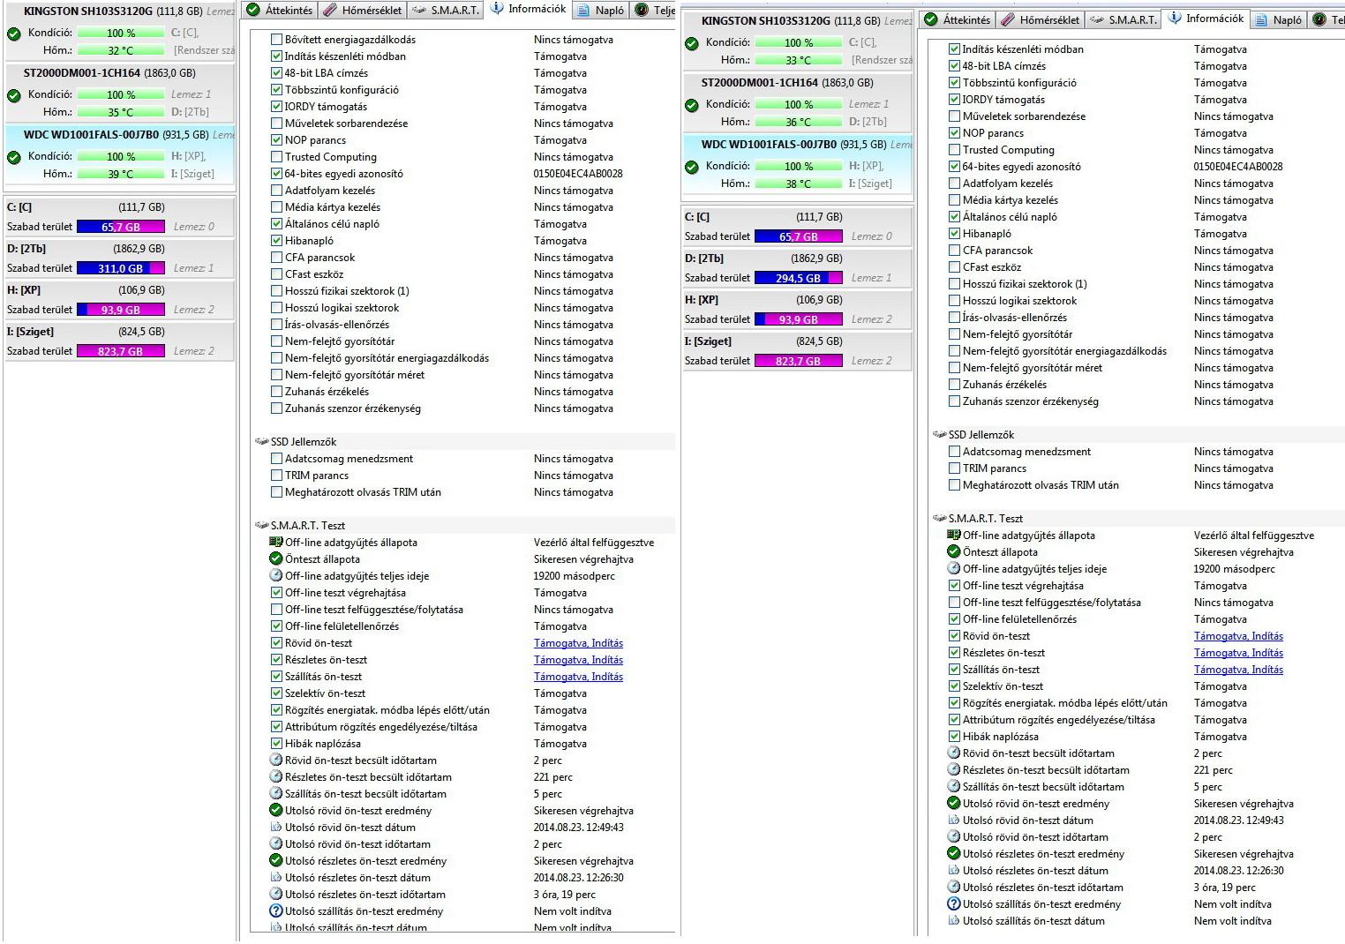Click the Off-line adatgyűjtés állapota chip icon, left window
Image resolution: width=1345 pixels, height=944 pixels.
click(x=276, y=542)
